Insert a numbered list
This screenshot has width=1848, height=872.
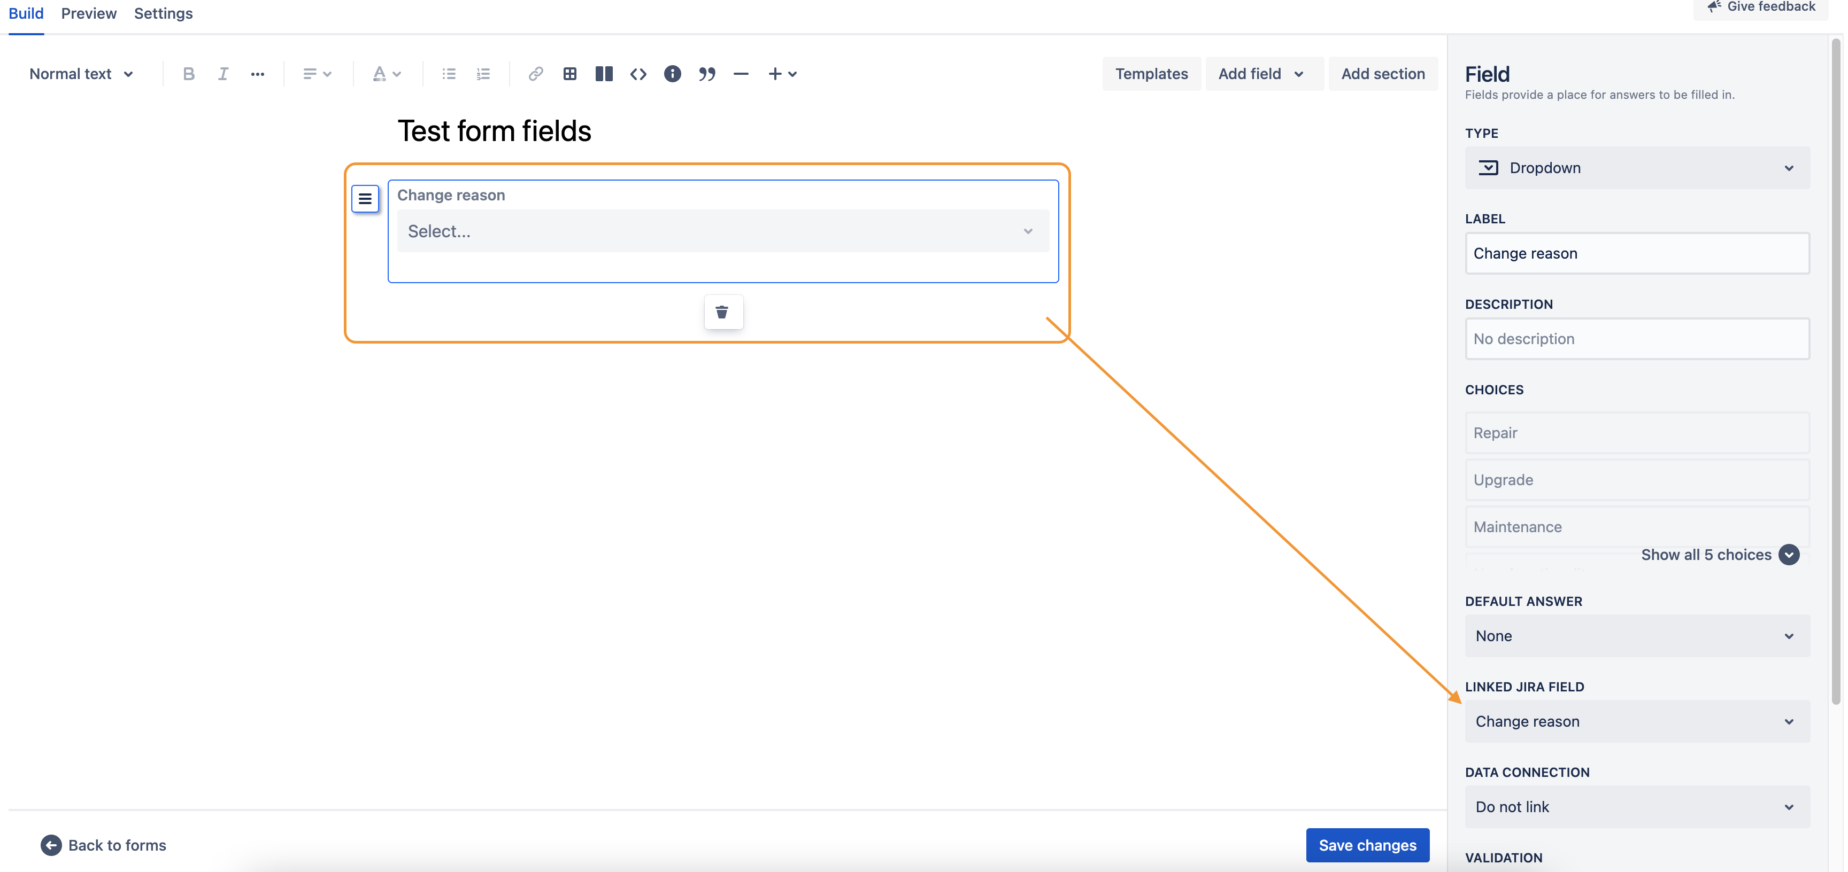click(483, 73)
